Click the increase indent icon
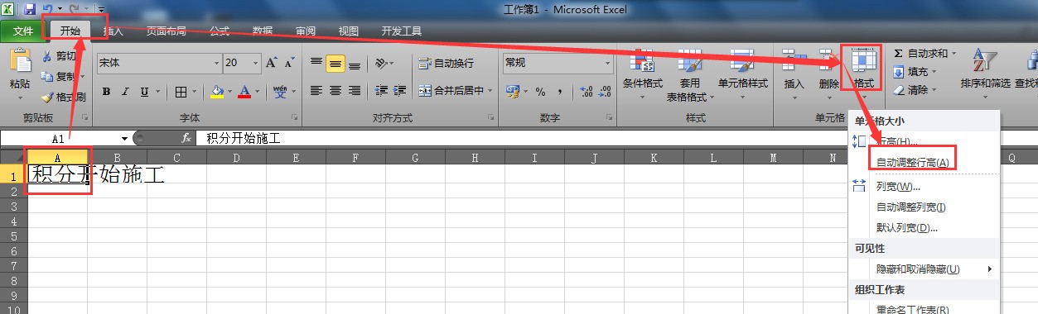Screen dimensions: 1038x314 400,91
